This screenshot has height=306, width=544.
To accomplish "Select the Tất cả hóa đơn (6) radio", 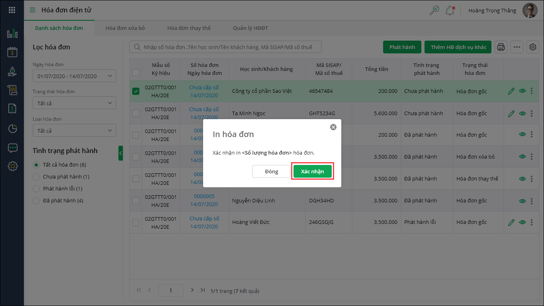I will (x=36, y=165).
